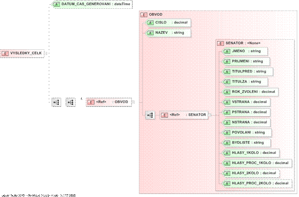
Task: Select the Ref OBVOD element
Action: 109,102
